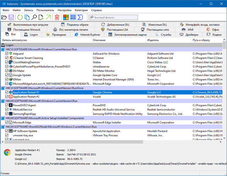Uncheck the Adguard autostart entry checkbox
This screenshot has height=176, width=227.
(x=7, y=53)
